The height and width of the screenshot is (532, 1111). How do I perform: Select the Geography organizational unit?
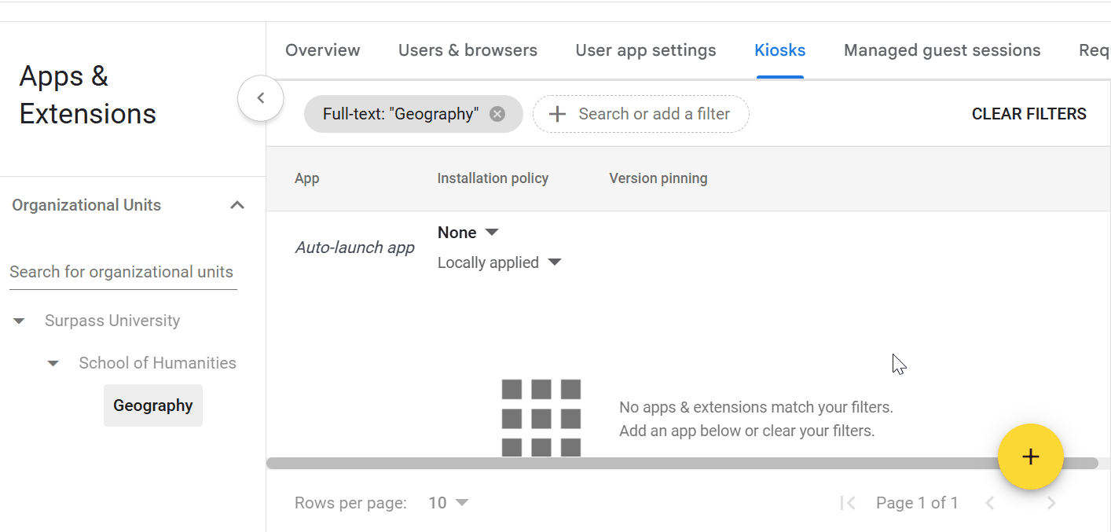click(153, 405)
